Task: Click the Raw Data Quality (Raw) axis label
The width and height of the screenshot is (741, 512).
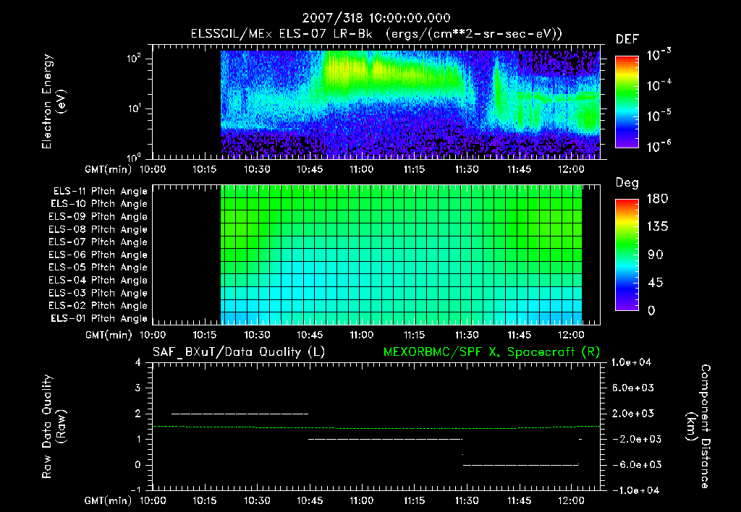Action: 53,427
